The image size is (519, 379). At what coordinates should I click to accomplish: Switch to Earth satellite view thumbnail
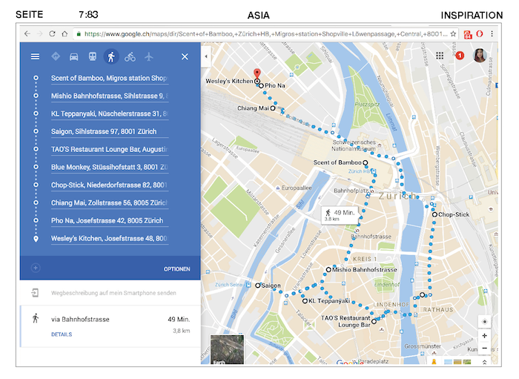click(227, 349)
